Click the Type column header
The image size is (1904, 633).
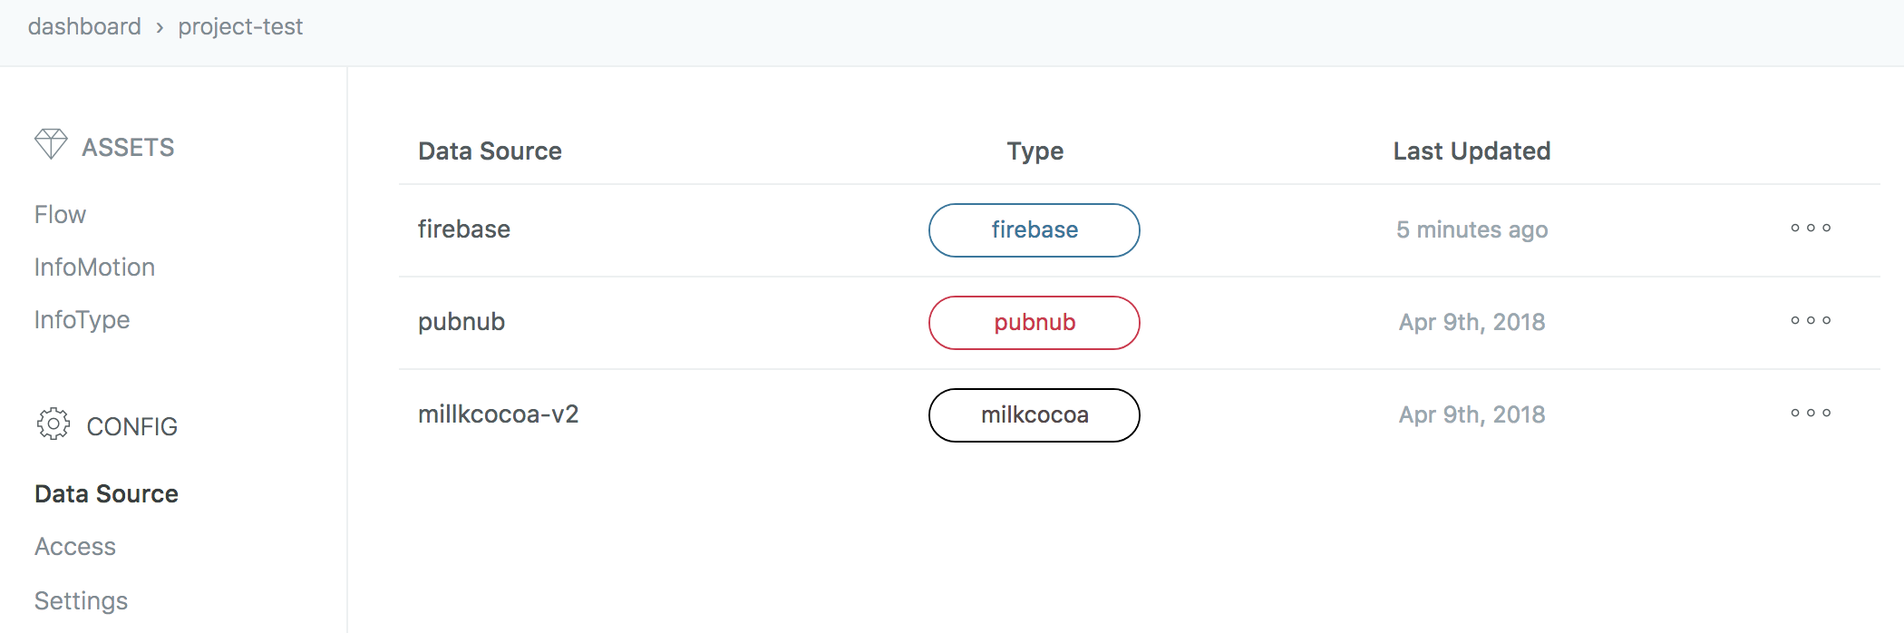pos(1035,151)
